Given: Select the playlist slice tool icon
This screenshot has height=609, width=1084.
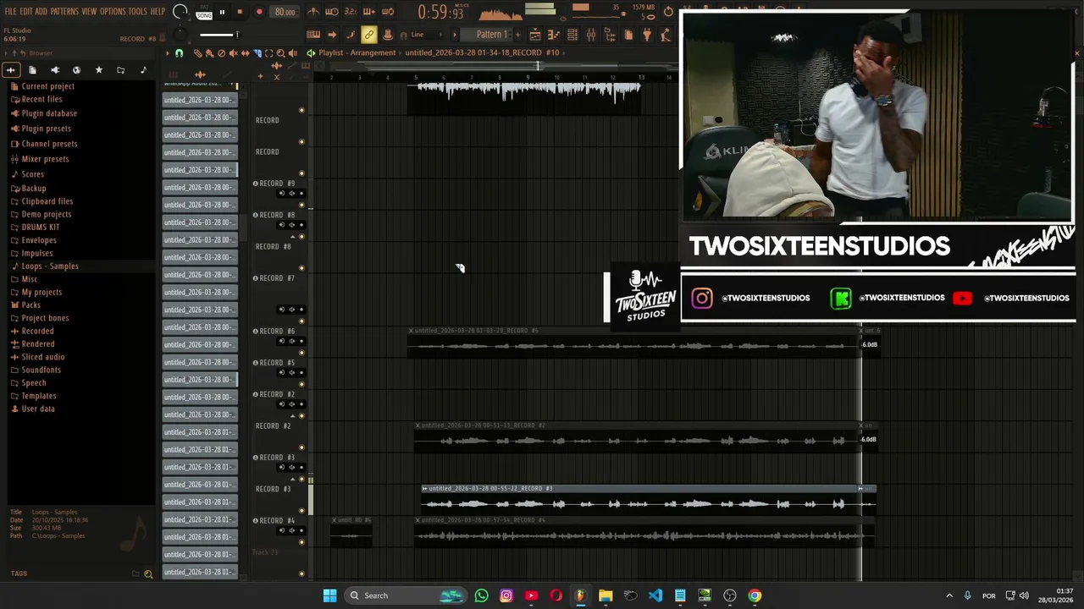Looking at the screenshot, I should click(257, 53).
